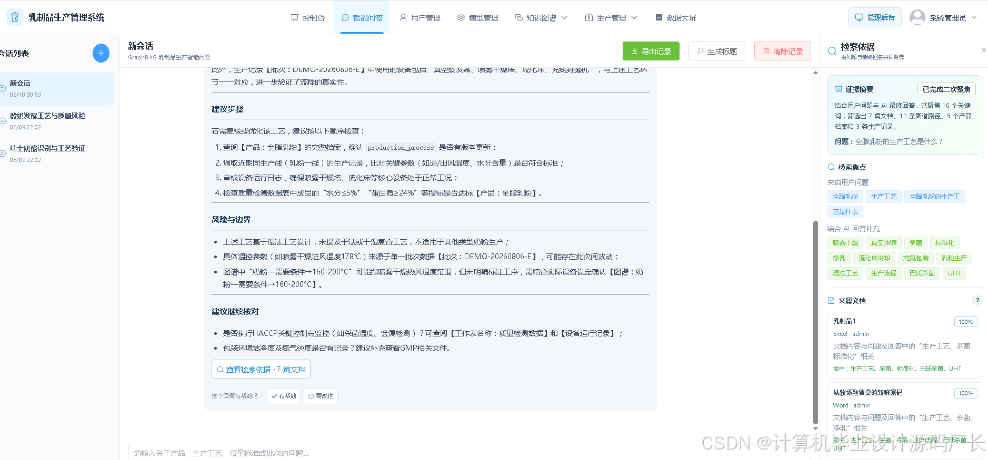Open the 乳制品1 source document card
The image size is (988, 460).
click(905, 344)
